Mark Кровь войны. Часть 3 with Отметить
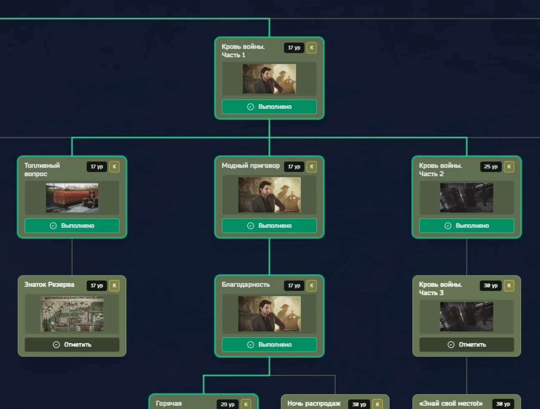The width and height of the screenshot is (540, 409). (466, 345)
